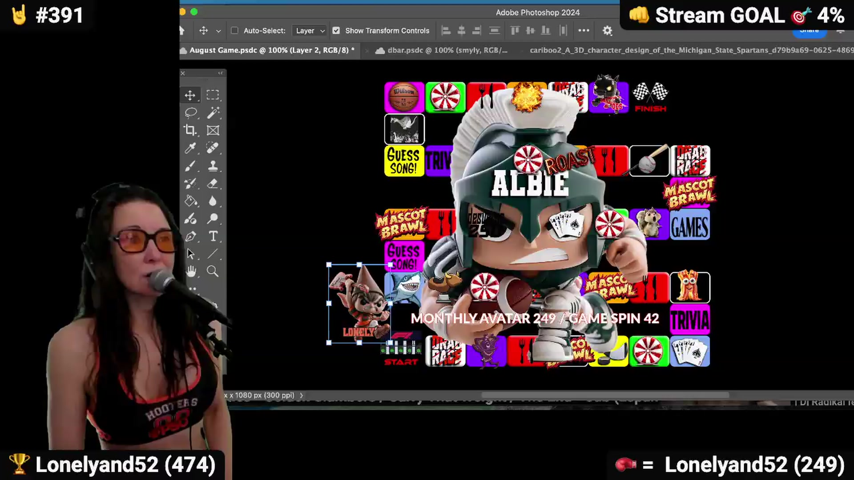Click the Lonelyand52 (474) trophy label

coord(113,464)
